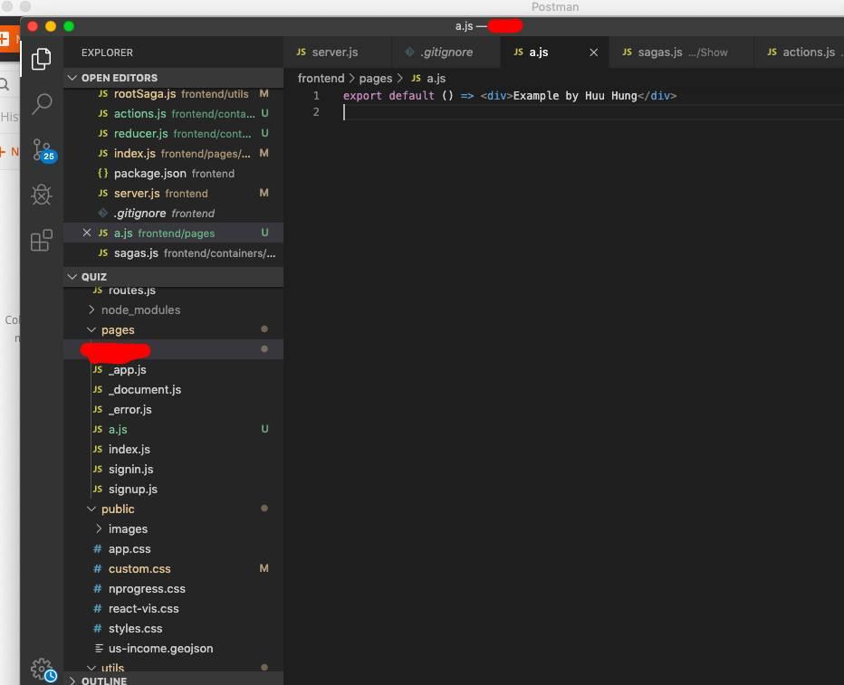The width and height of the screenshot is (844, 685).
Task: Close a.js in Open Editors list
Action: (x=87, y=233)
